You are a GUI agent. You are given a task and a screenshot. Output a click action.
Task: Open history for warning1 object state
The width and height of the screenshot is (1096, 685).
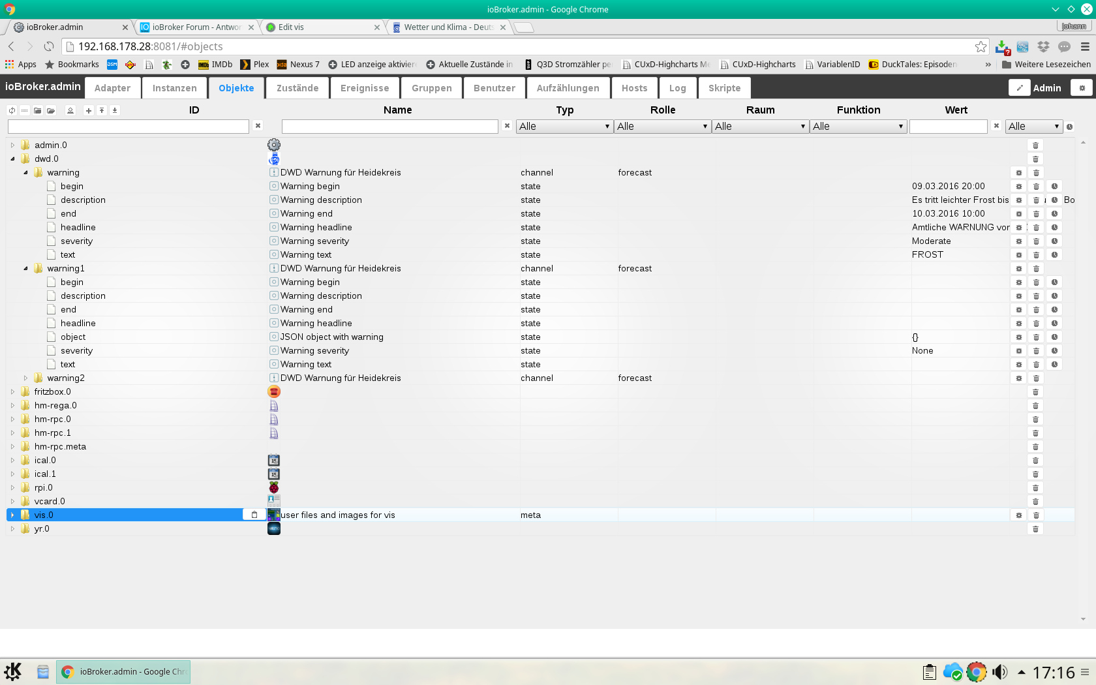pyautogui.click(x=1054, y=337)
